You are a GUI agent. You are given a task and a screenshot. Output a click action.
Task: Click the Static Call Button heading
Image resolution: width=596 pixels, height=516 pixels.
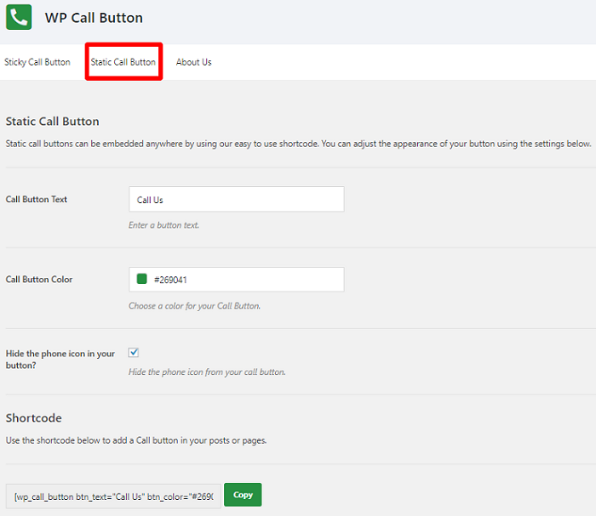coord(53,122)
